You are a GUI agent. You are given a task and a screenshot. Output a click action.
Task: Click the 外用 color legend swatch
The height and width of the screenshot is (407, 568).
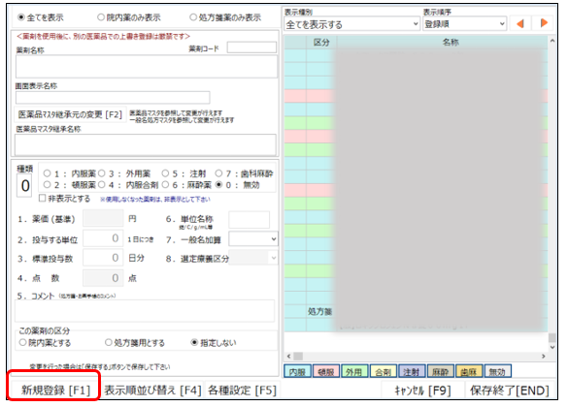[x=354, y=371]
